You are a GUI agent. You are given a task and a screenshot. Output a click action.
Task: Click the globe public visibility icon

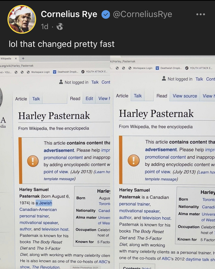pyautogui.click(x=60, y=27)
